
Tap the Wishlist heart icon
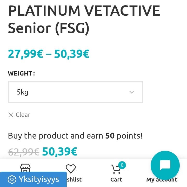[x=70, y=169]
